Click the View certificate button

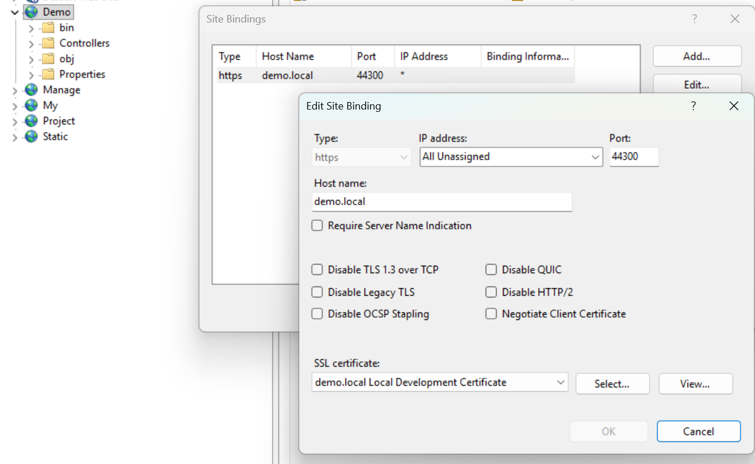(x=695, y=383)
